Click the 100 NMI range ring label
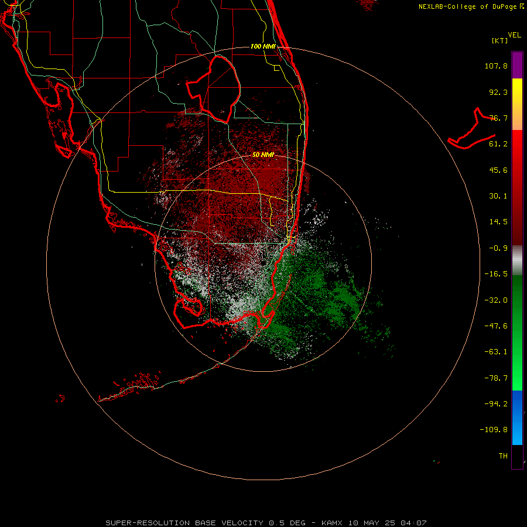527x527 pixels. (263, 46)
